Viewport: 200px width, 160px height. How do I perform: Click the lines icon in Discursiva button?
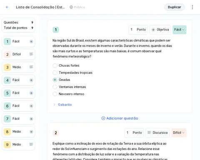pyautogui.click(x=149, y=132)
